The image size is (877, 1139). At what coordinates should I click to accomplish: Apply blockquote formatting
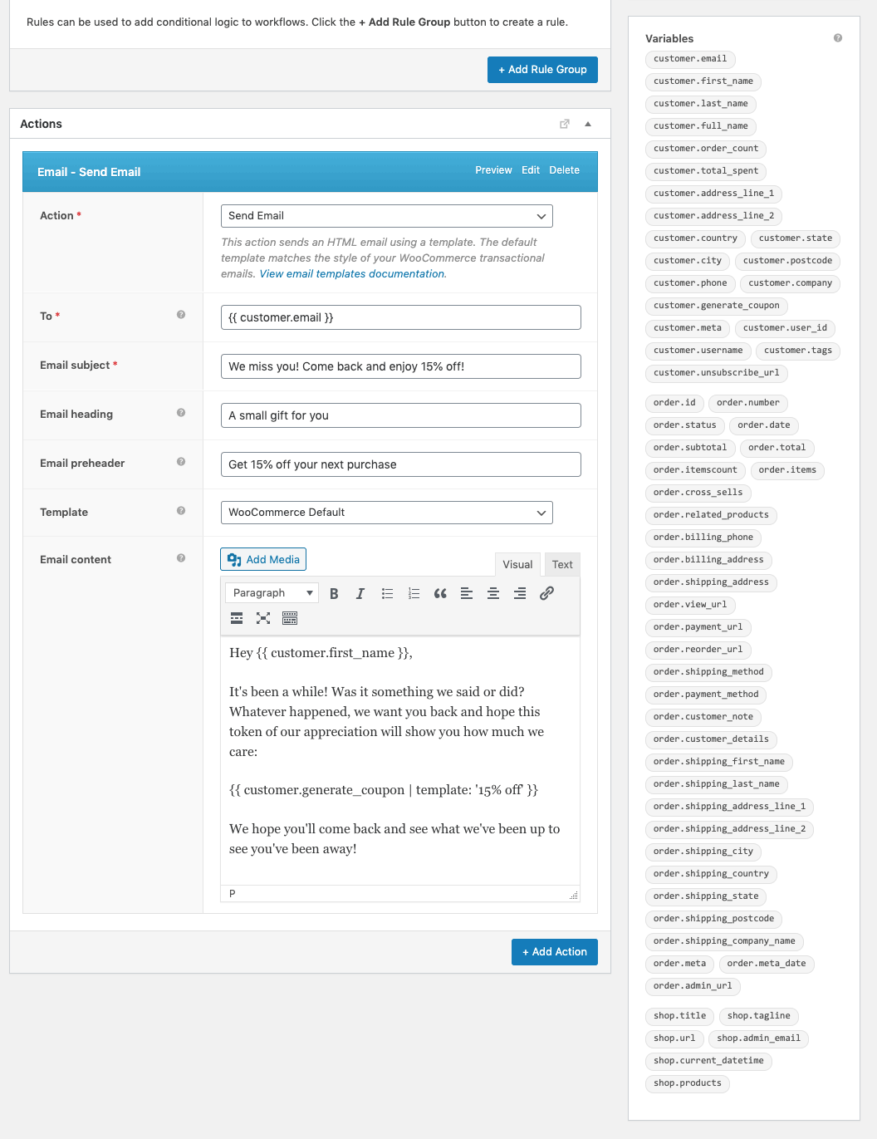(x=440, y=593)
